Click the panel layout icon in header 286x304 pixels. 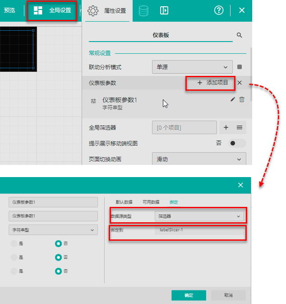tap(164, 10)
